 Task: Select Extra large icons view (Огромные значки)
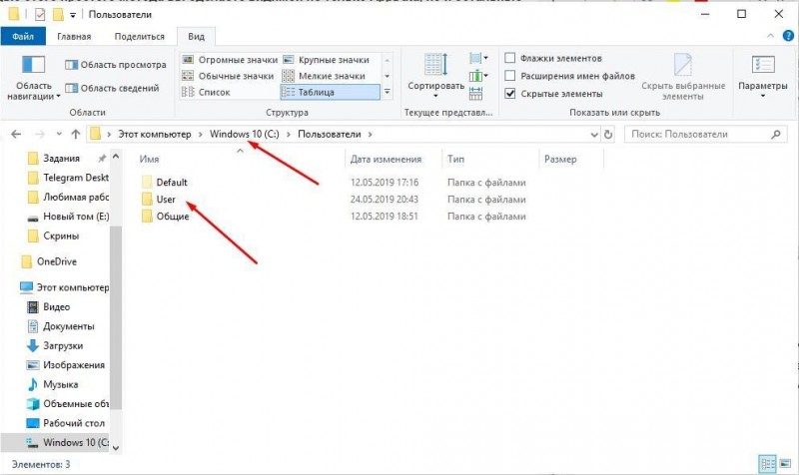point(231,60)
